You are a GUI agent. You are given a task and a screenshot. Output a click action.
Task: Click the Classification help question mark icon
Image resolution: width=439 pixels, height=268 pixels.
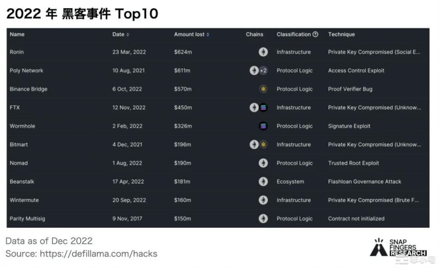click(x=315, y=34)
